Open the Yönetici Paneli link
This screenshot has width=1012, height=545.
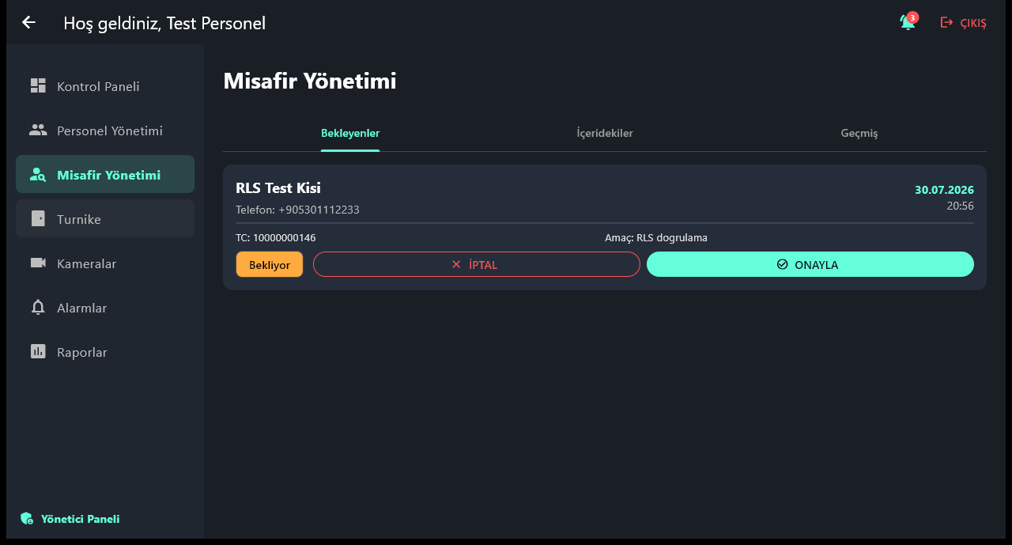point(70,519)
